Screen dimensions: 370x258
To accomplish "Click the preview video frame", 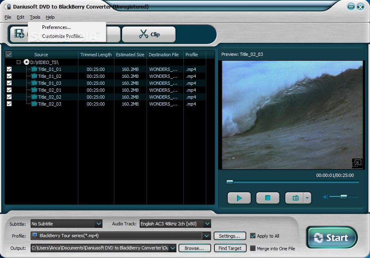I will (292, 115).
